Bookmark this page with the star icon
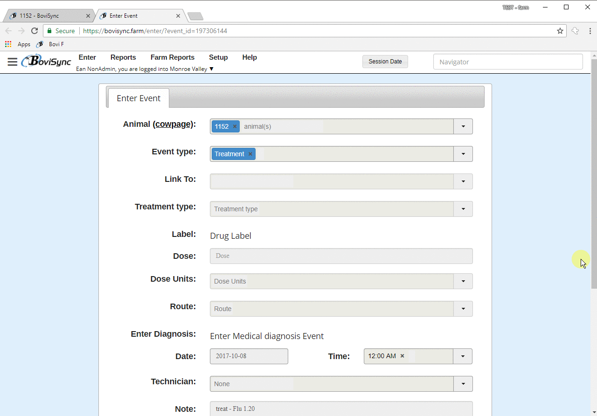Screen dimensions: 597x416 point(560,31)
